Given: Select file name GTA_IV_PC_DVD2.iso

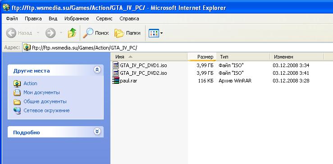Looking at the screenshot, I should point(143,73).
